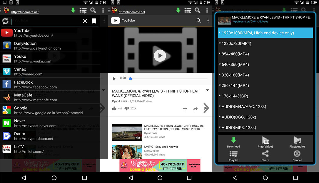Select the YouKu bookmark entry

point(50,59)
